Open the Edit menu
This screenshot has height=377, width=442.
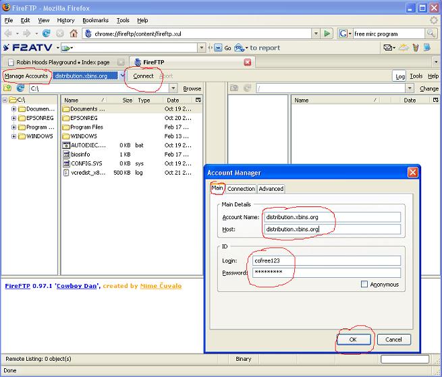[25, 20]
